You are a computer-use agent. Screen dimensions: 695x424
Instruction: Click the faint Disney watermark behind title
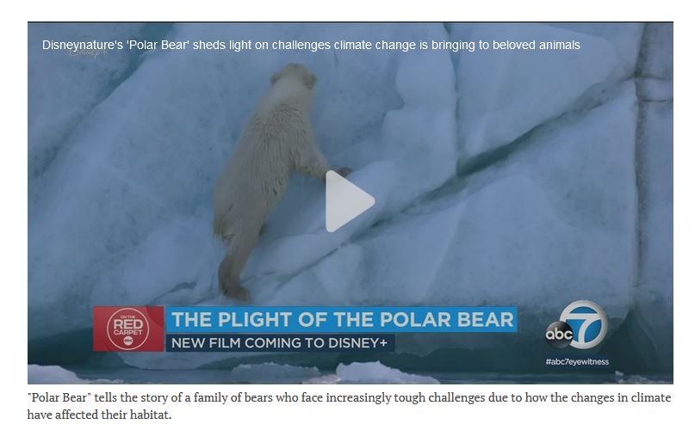(88, 53)
